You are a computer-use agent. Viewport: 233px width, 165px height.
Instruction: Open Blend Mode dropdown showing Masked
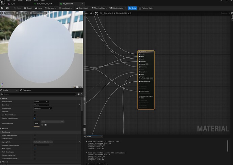(x=41, y=105)
